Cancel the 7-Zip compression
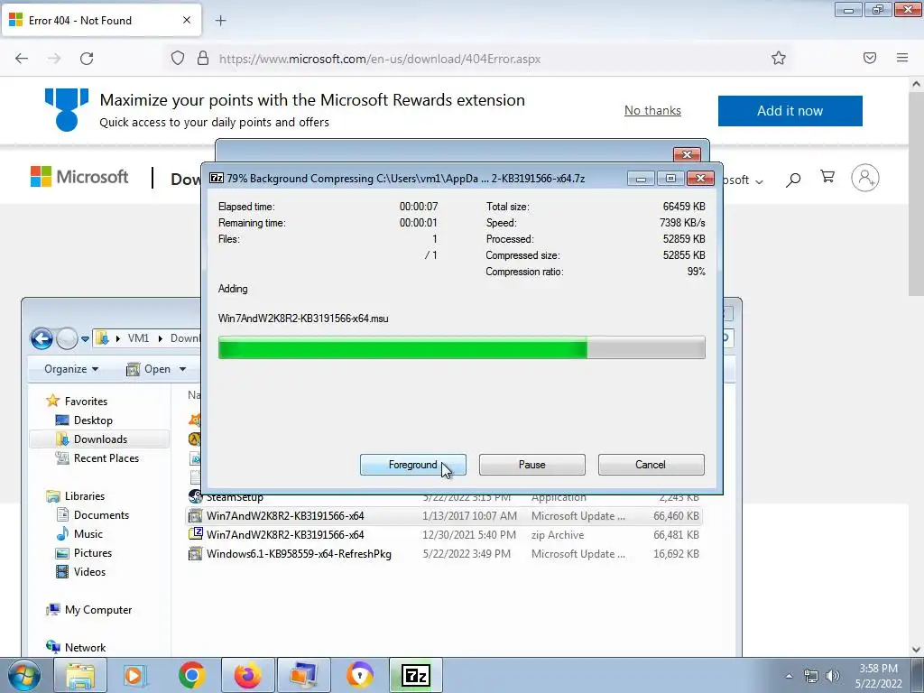Image resolution: width=924 pixels, height=693 pixels. tap(651, 465)
